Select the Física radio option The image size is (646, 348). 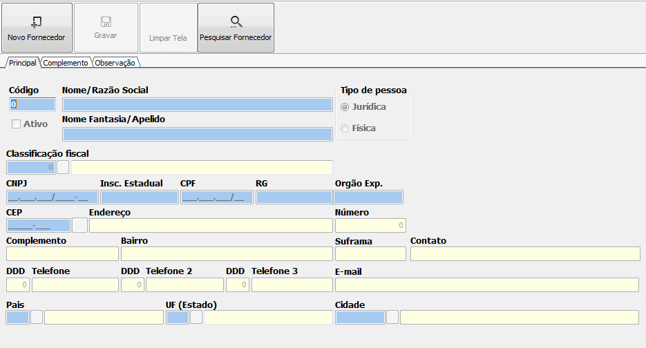pyautogui.click(x=345, y=128)
